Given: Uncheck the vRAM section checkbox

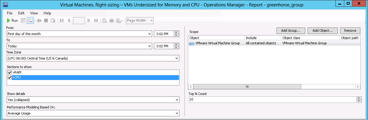Looking at the screenshot, I should coord(9,73).
